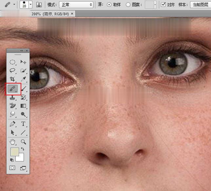Screen dimensions: 211x191
Task: Open the tool preset picker arrow
Action: point(14,5)
